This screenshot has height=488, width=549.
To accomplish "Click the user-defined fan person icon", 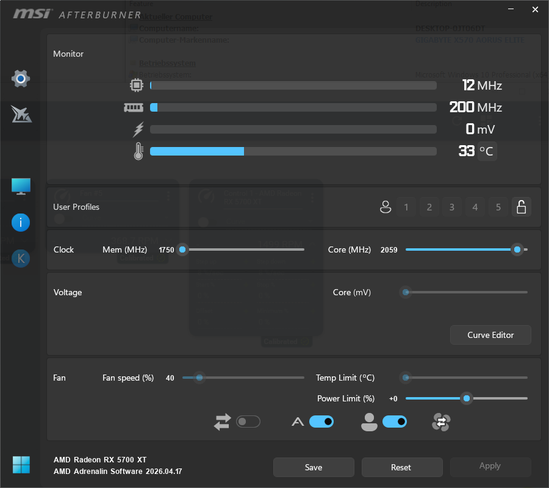I will click(x=369, y=422).
